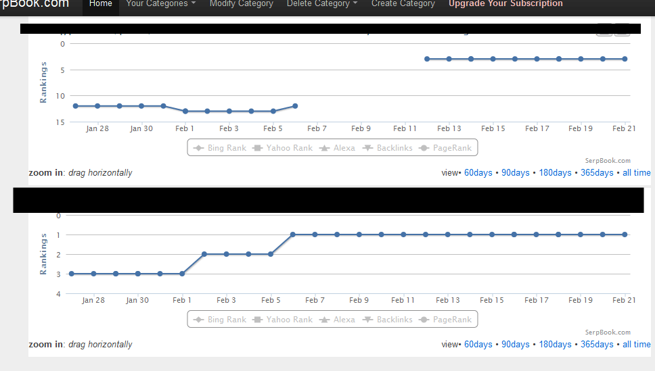Click PageRank legend icon in bottom chart
This screenshot has width=655, height=371.
[x=424, y=320]
